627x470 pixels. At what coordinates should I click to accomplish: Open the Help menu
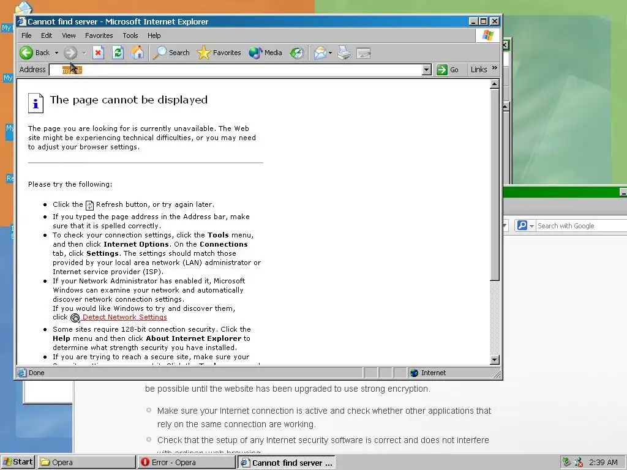(x=154, y=35)
